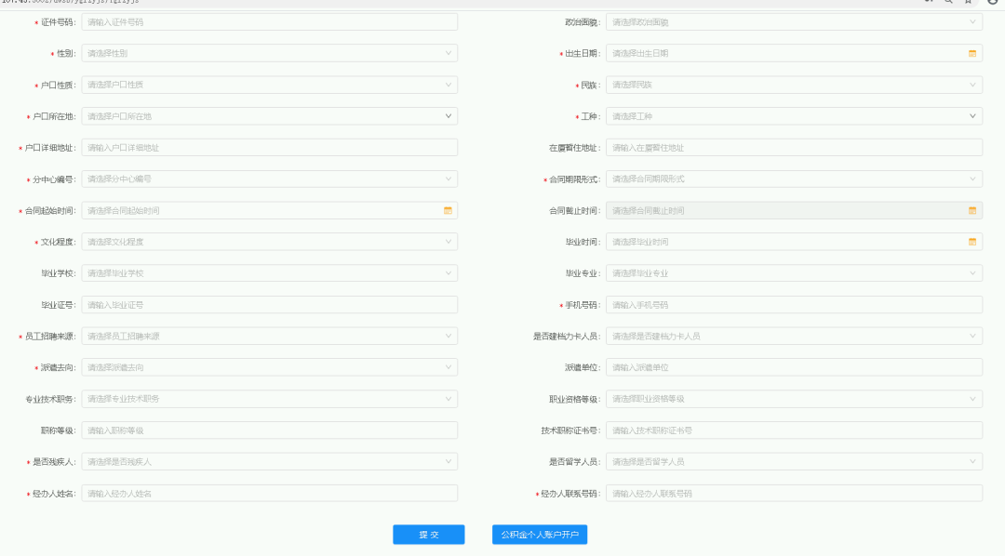Click the 公积金个人账户开户 button

click(x=540, y=535)
